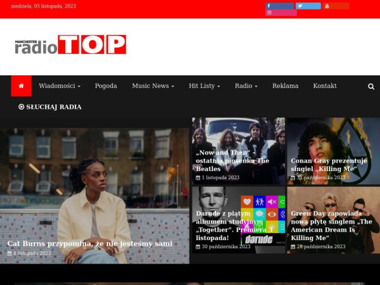Open the Kontakt menu item

click(x=325, y=85)
